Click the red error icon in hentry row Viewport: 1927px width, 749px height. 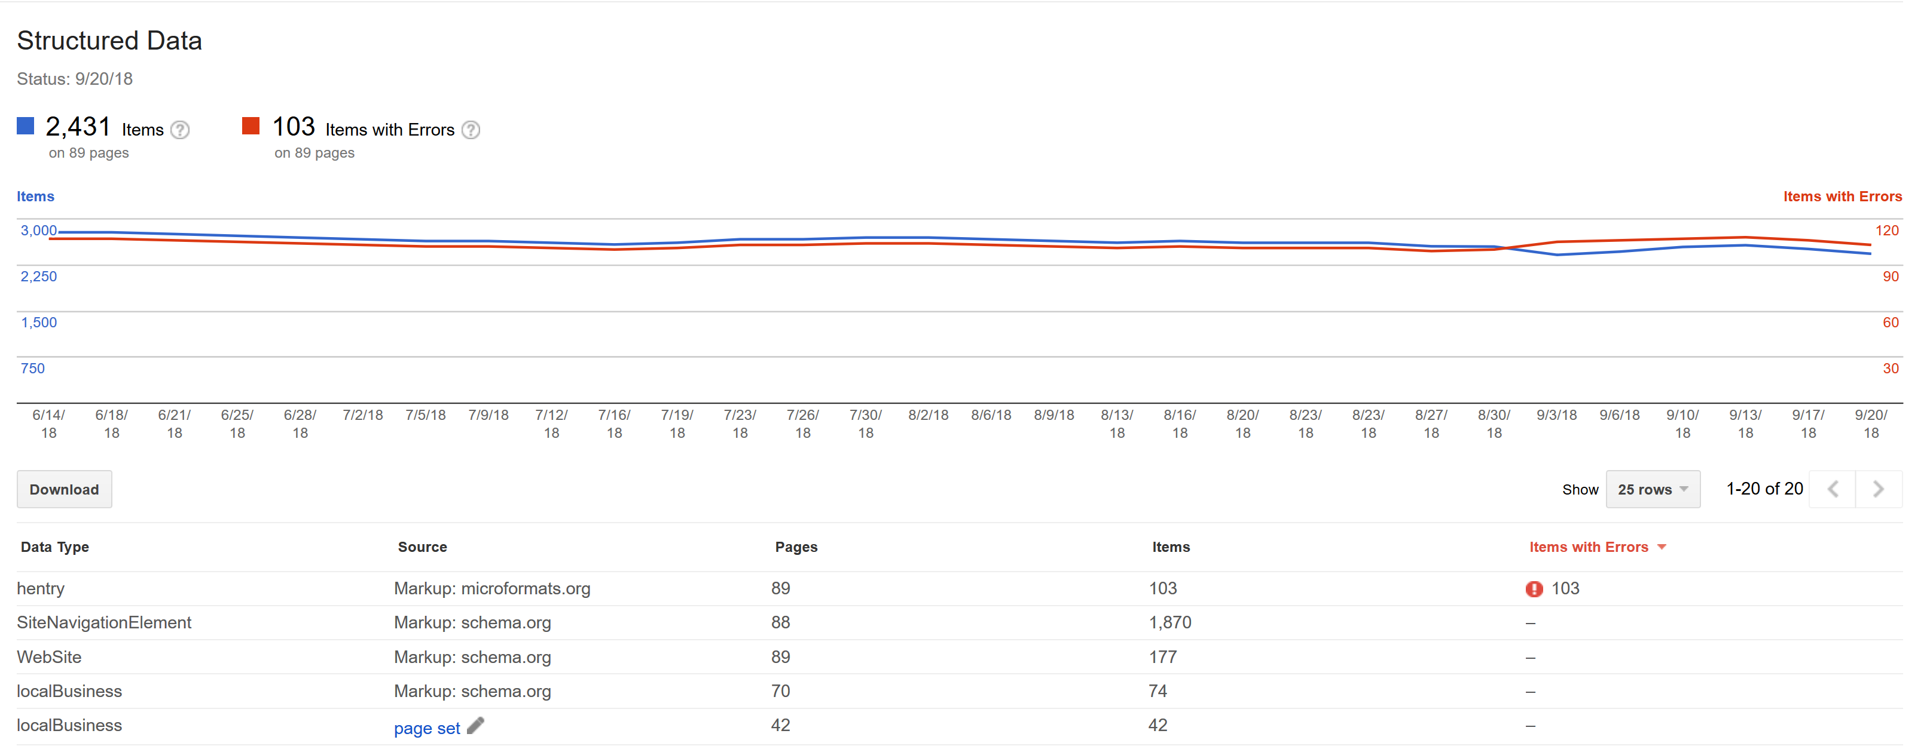coord(1534,589)
